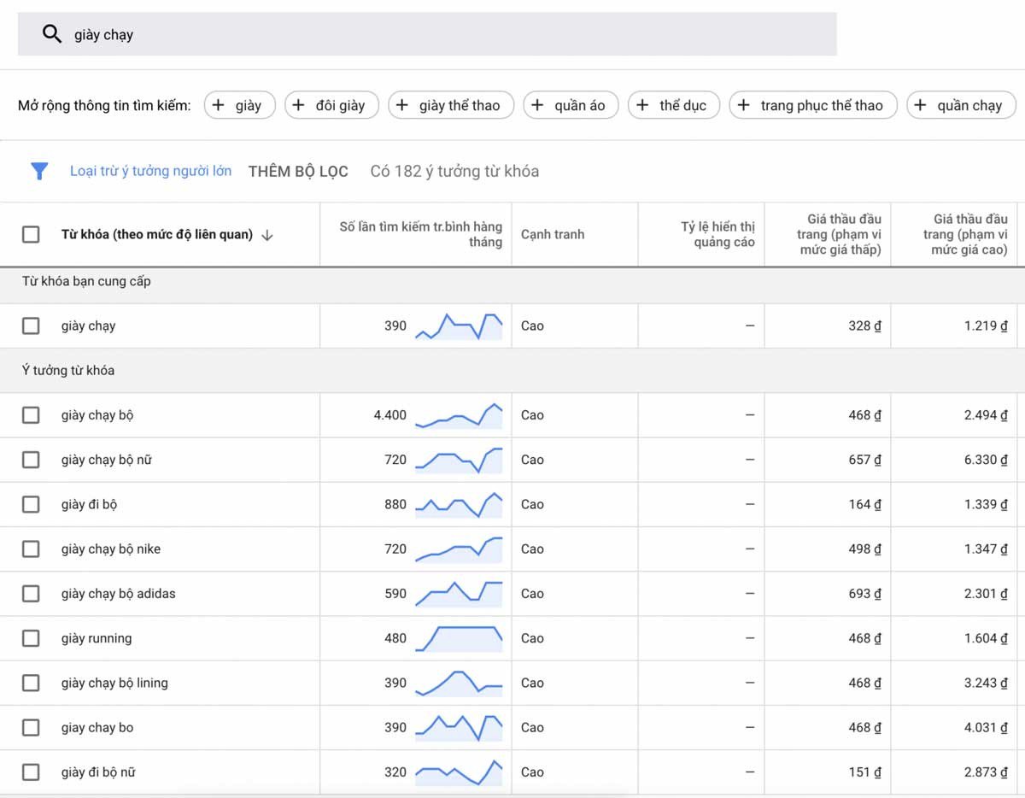The image size is (1025, 798).
Task: Focus the giày chạy search field
Action: (427, 34)
